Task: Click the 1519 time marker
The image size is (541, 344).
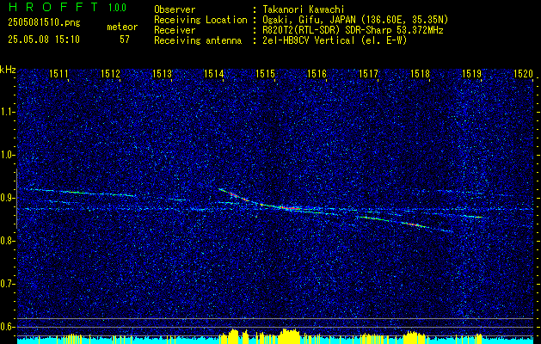Action: click(x=471, y=73)
